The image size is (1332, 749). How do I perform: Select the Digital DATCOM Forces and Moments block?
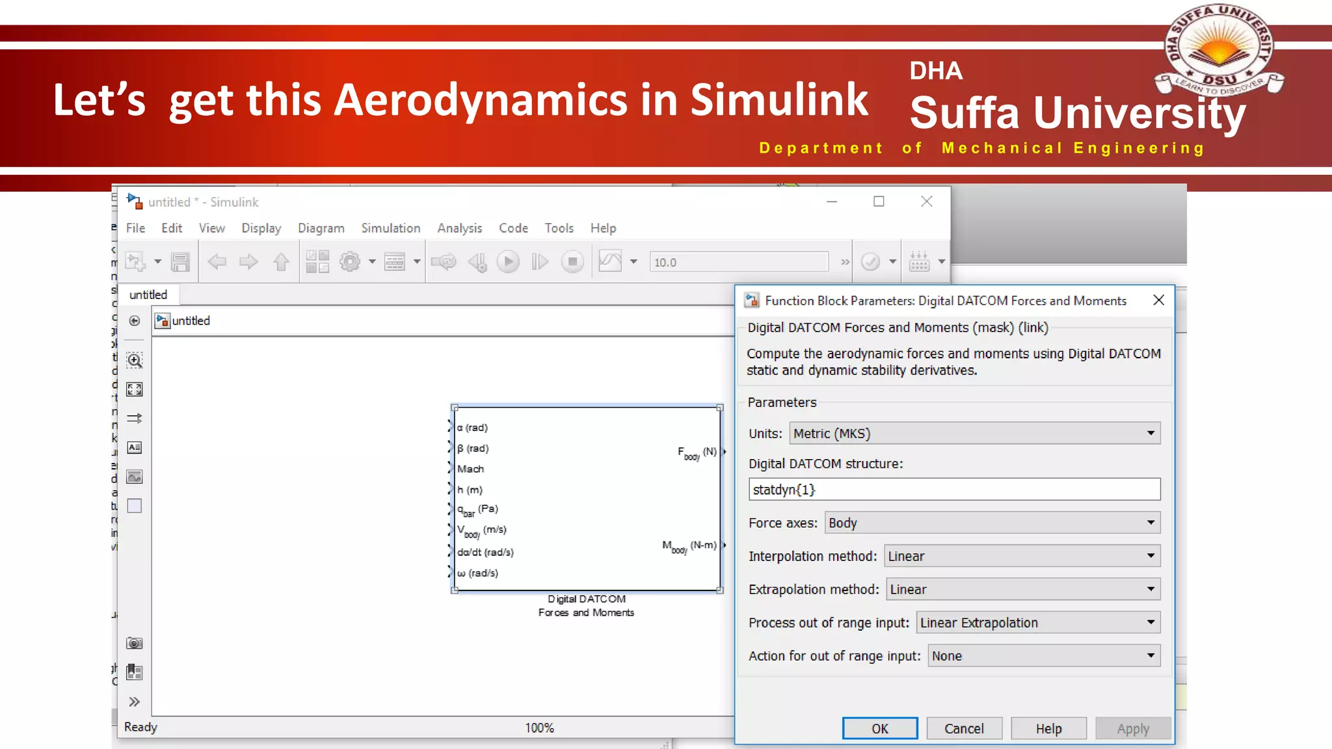tap(587, 499)
